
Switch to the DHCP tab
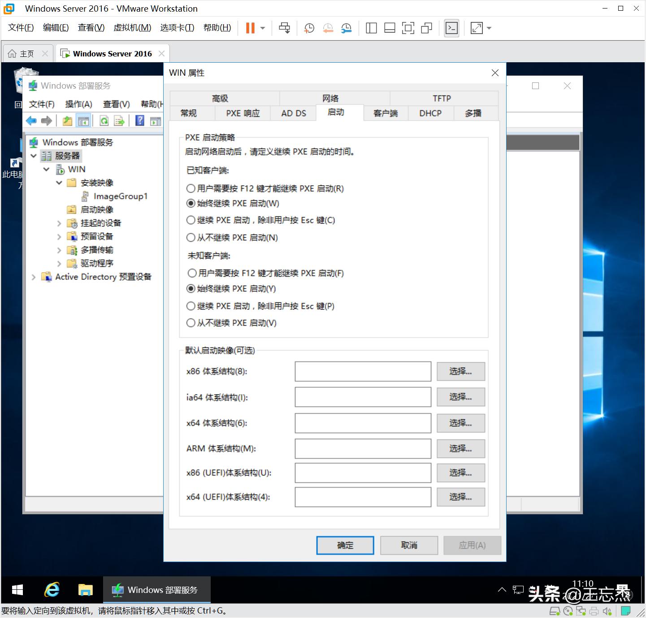[x=430, y=113]
